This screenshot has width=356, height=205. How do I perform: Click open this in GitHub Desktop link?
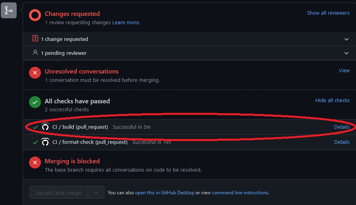point(164,193)
